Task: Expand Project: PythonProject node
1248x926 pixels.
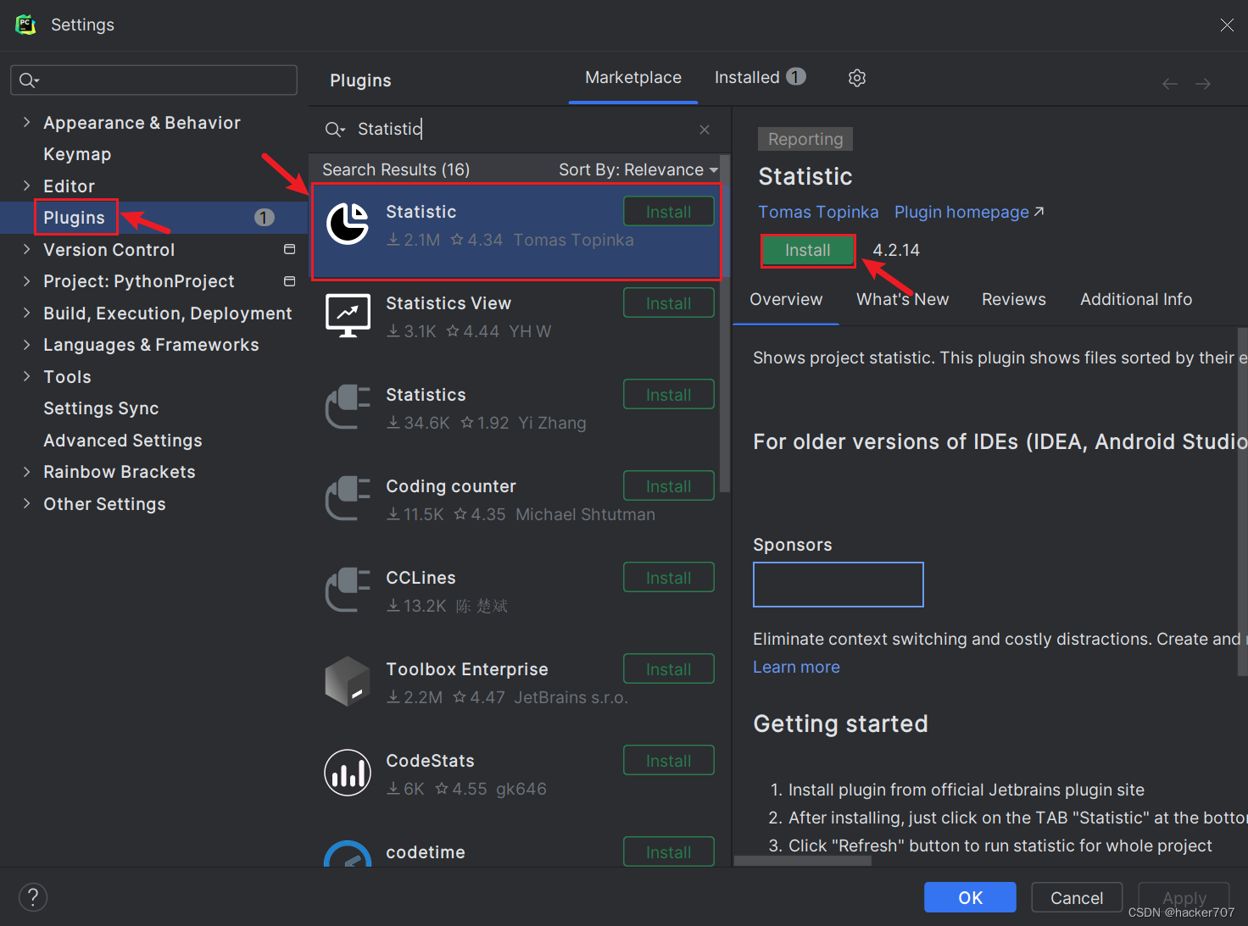Action: pos(26,280)
